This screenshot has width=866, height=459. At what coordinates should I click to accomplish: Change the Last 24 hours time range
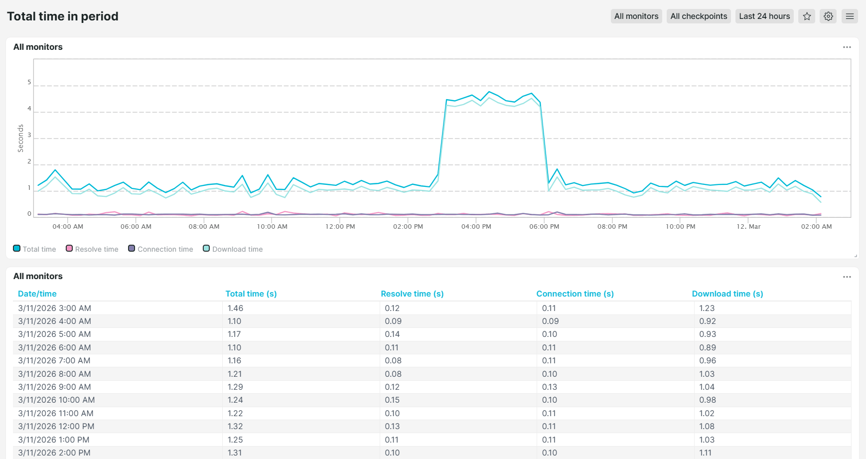click(x=764, y=16)
